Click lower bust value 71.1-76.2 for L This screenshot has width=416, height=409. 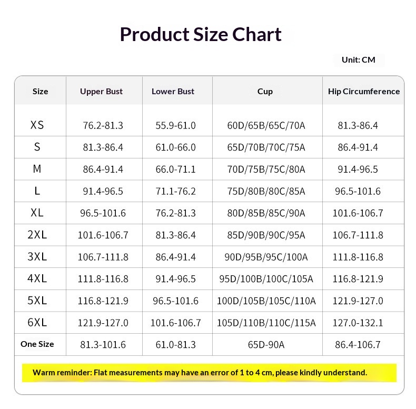click(175, 191)
